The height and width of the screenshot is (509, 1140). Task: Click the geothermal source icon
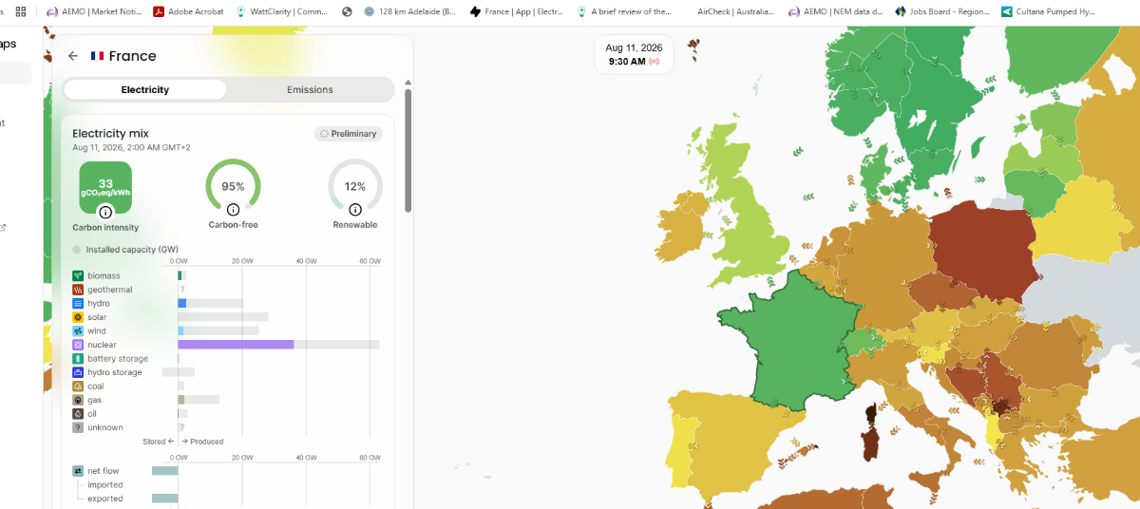click(x=78, y=290)
